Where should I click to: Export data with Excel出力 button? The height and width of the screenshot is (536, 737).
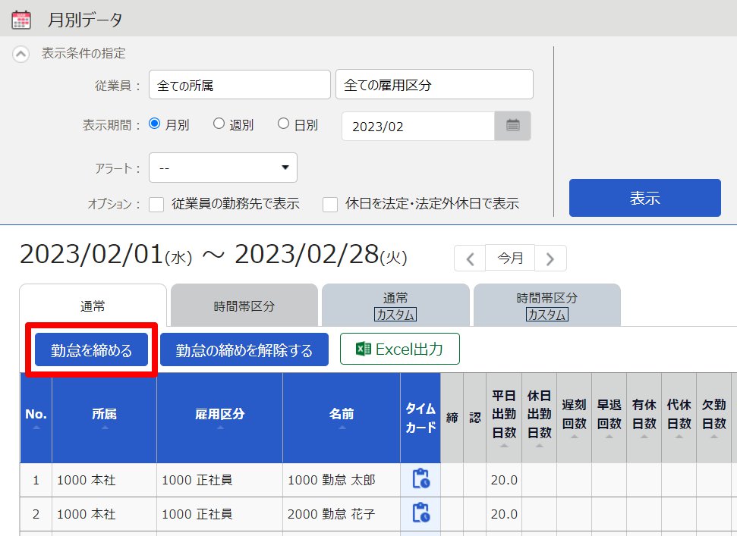[x=400, y=349]
